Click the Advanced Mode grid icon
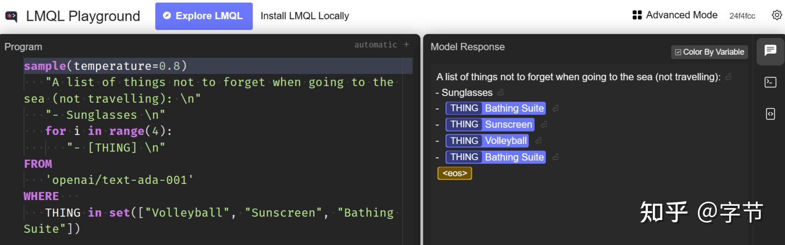 [637, 15]
